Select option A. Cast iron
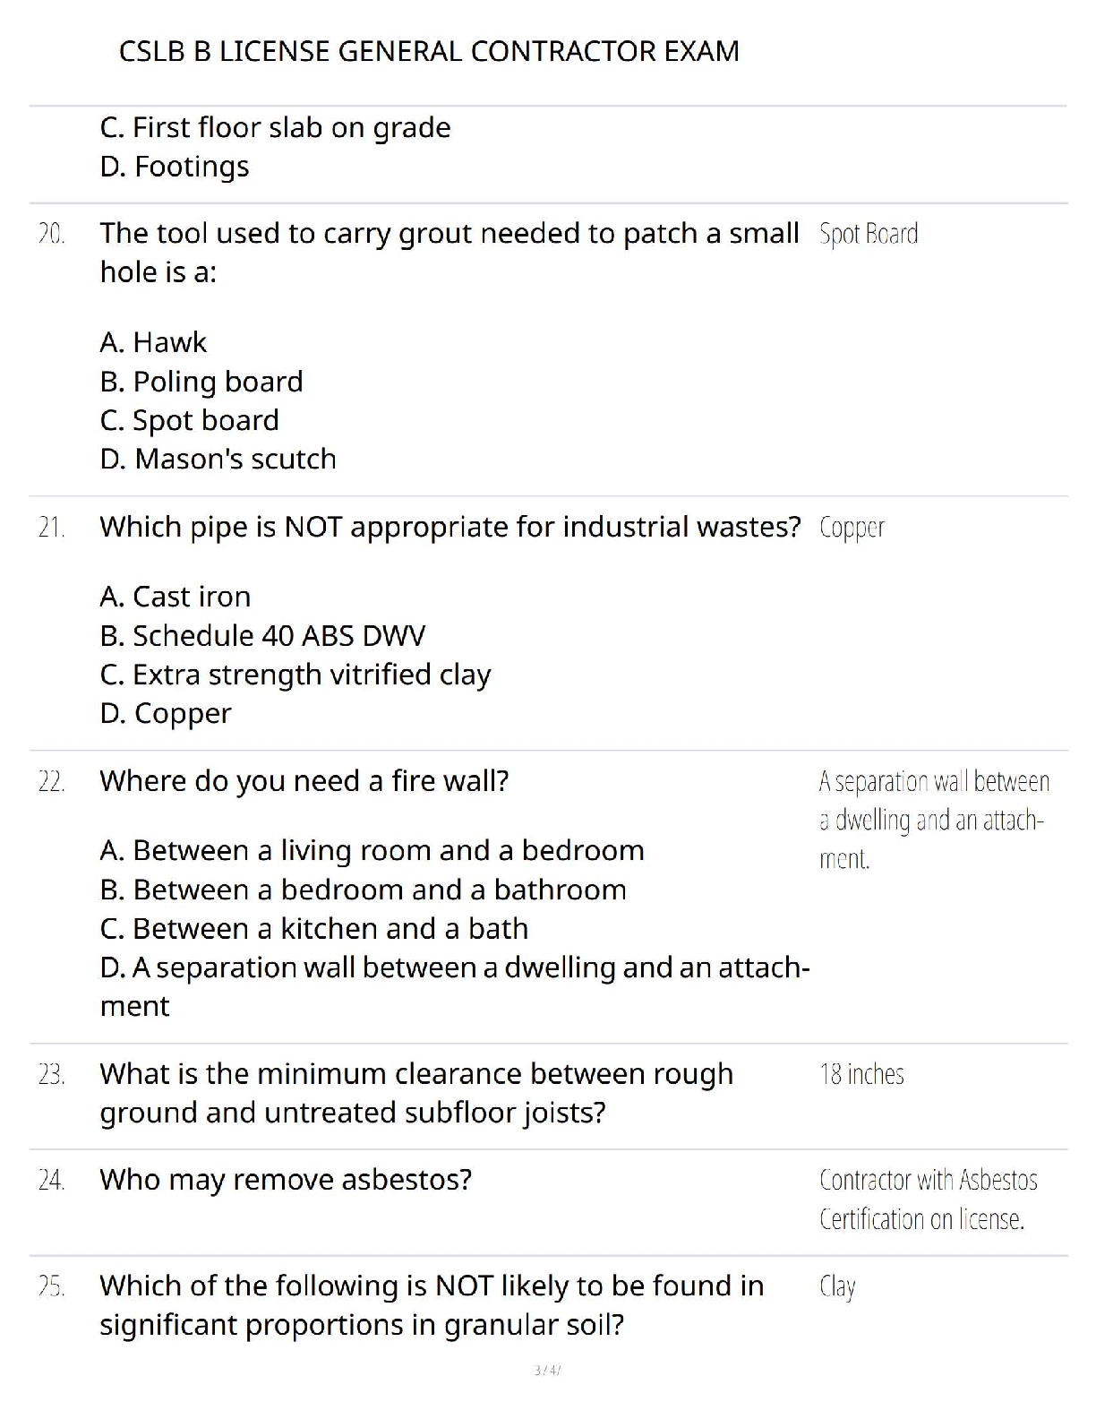 (176, 597)
